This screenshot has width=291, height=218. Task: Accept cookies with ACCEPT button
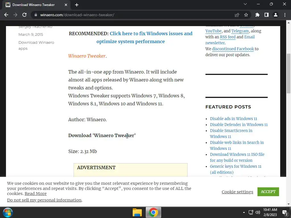coord(268,192)
